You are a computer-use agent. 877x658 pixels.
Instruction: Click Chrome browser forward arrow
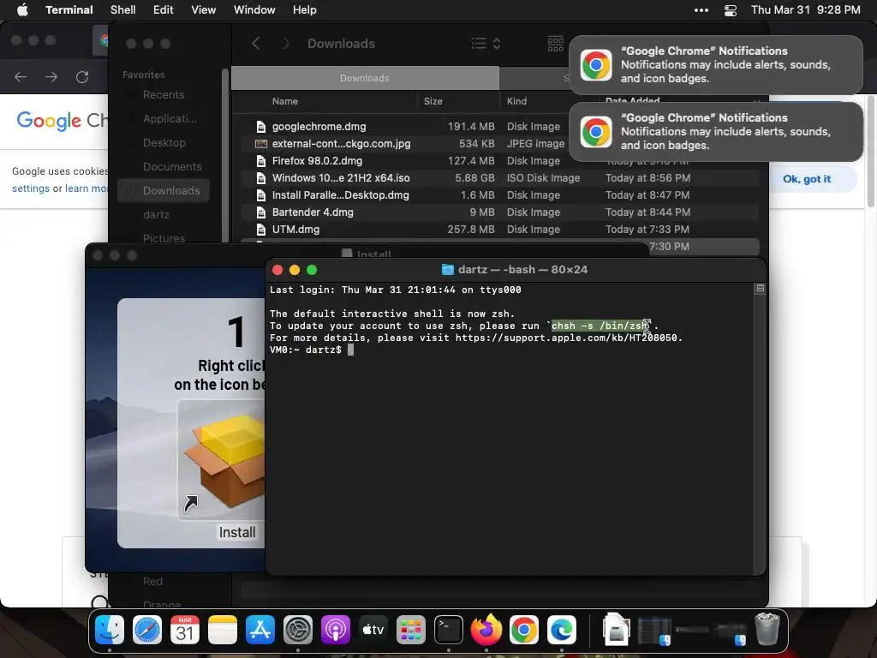51,76
